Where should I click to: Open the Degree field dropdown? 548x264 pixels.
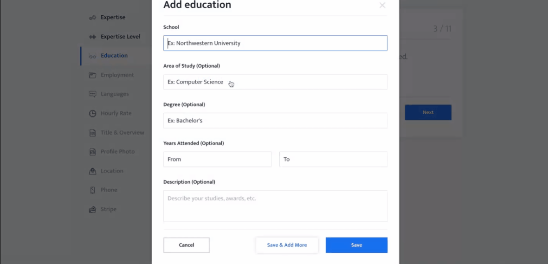pos(275,121)
